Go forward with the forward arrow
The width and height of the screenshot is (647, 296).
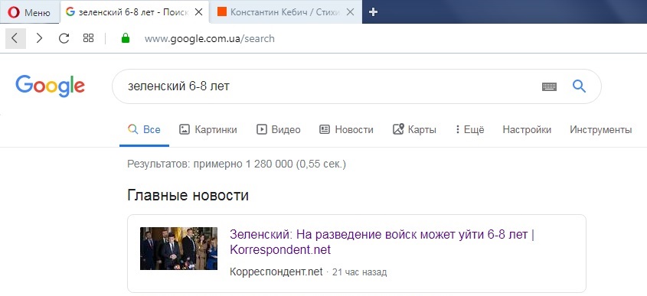39,39
